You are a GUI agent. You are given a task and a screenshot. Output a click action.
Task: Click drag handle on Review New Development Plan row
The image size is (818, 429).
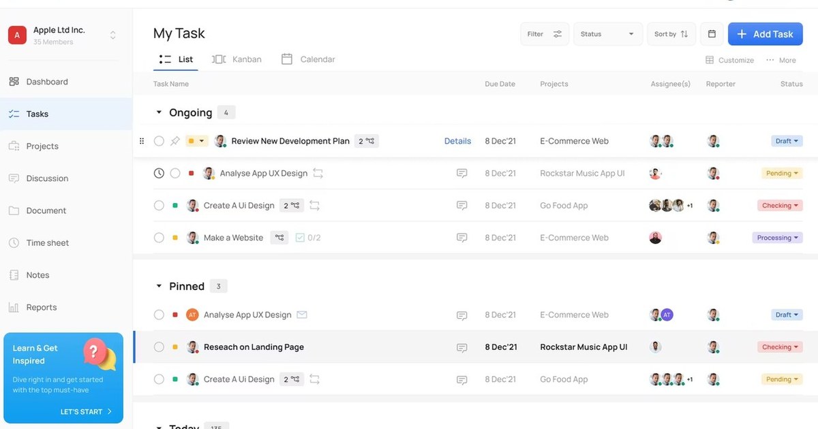(x=142, y=141)
